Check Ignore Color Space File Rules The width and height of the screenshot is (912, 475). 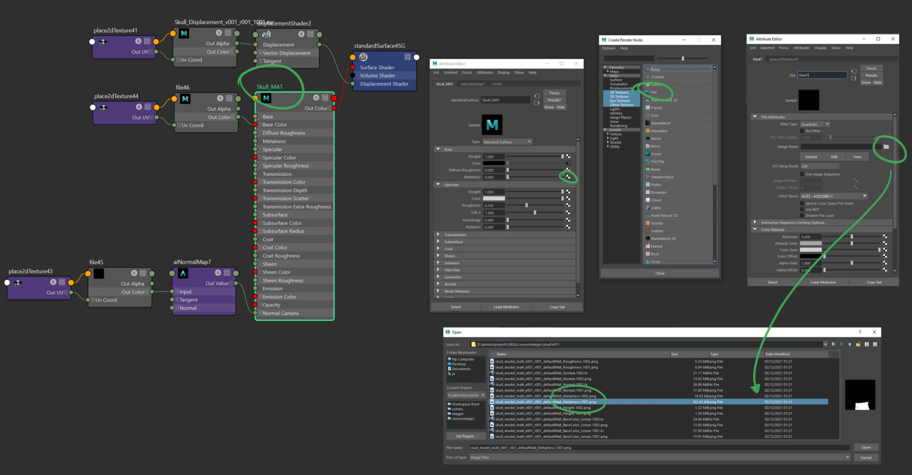[x=802, y=203]
